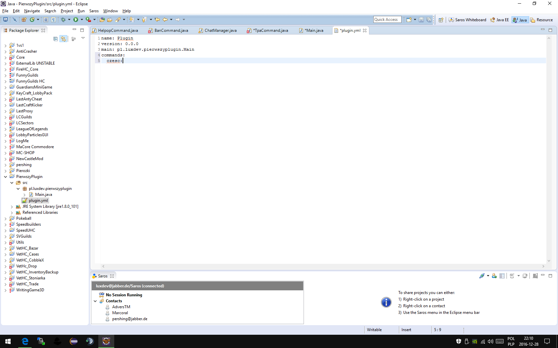
Task: Click the green Run button in toolbar
Action: pyautogui.click(x=76, y=20)
